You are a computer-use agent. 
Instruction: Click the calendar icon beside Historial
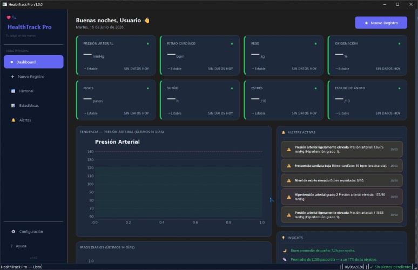click(13, 91)
